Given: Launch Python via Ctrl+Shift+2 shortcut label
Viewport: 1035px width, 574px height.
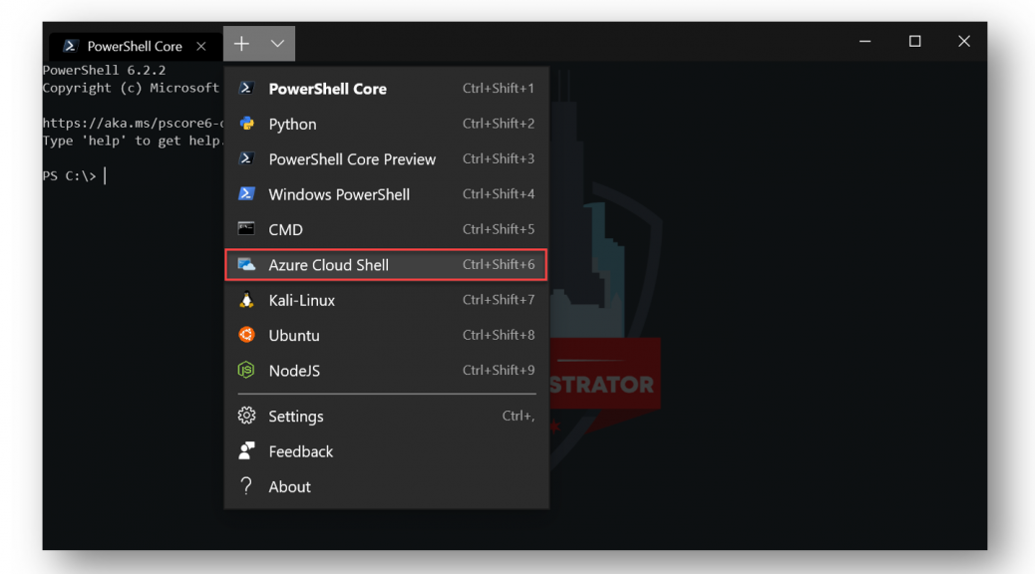Looking at the screenshot, I should 499,124.
